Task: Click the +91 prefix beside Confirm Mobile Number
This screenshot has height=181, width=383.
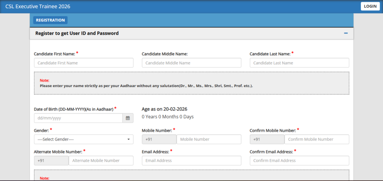Action: coord(267,139)
